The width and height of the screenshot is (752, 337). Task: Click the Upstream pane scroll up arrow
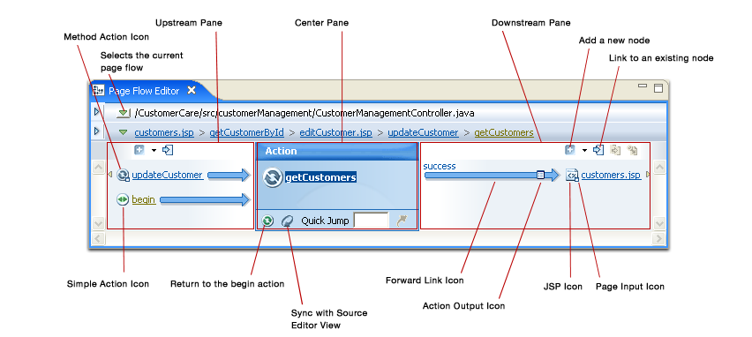tap(98, 168)
